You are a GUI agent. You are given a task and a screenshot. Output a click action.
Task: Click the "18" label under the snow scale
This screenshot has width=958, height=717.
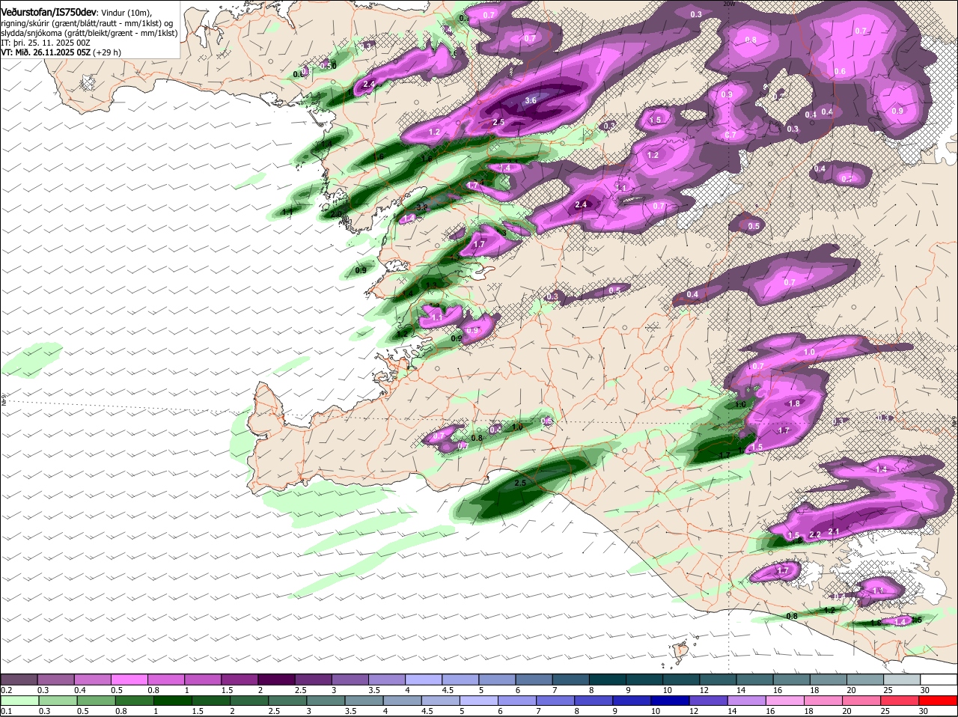click(814, 689)
